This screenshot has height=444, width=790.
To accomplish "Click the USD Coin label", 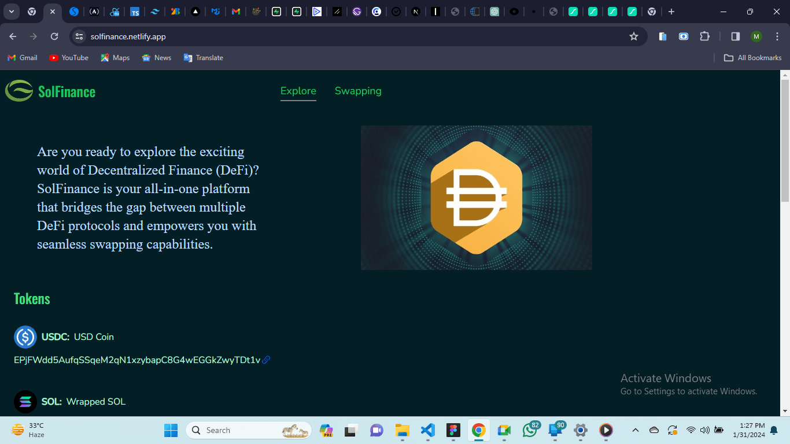I will [94, 337].
